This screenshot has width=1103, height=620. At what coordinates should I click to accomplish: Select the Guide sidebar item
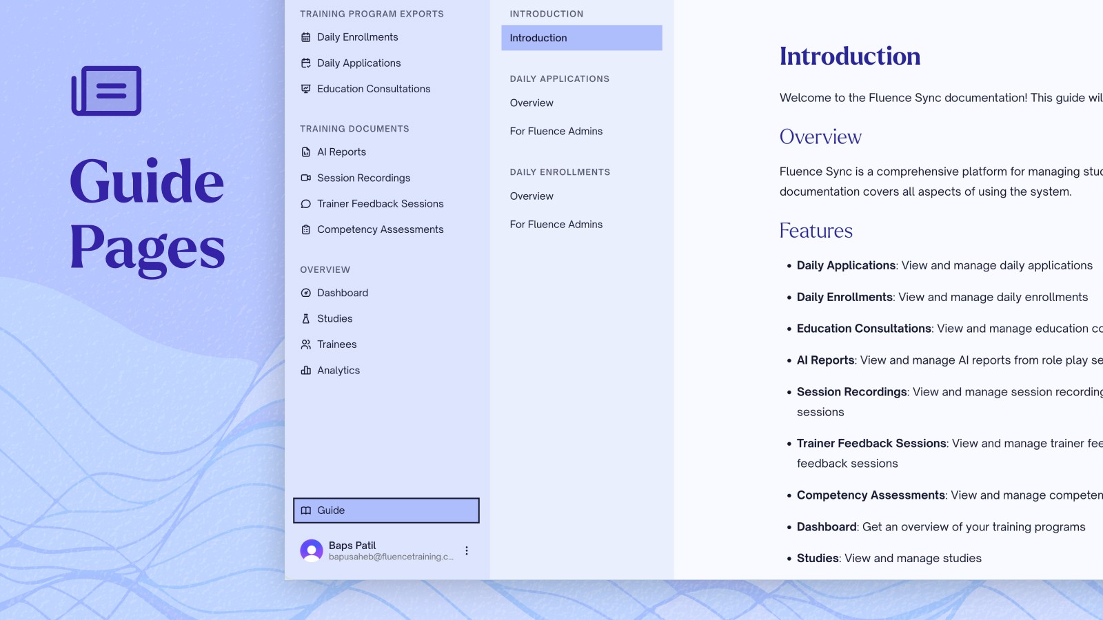386,510
